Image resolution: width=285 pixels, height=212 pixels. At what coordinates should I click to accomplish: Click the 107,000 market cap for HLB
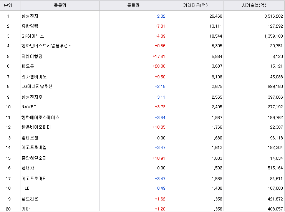pos(275,188)
